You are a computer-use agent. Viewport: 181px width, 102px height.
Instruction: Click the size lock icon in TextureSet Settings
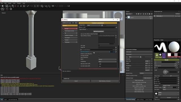pos(141,57)
